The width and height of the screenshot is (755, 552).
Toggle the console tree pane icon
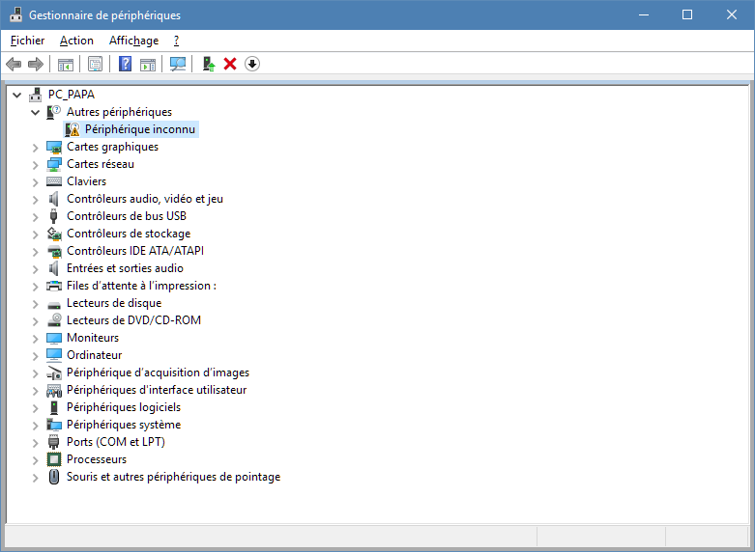pos(66,64)
